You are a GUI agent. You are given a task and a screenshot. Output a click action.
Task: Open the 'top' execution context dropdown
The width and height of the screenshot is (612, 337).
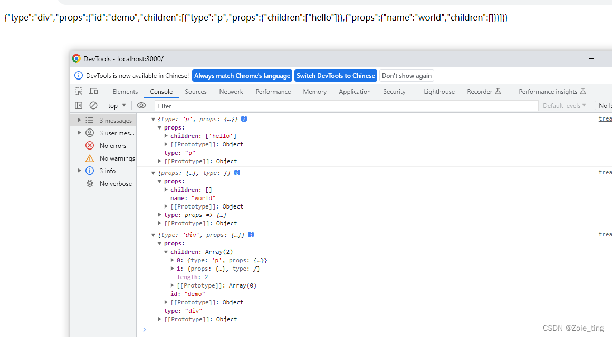(x=116, y=105)
